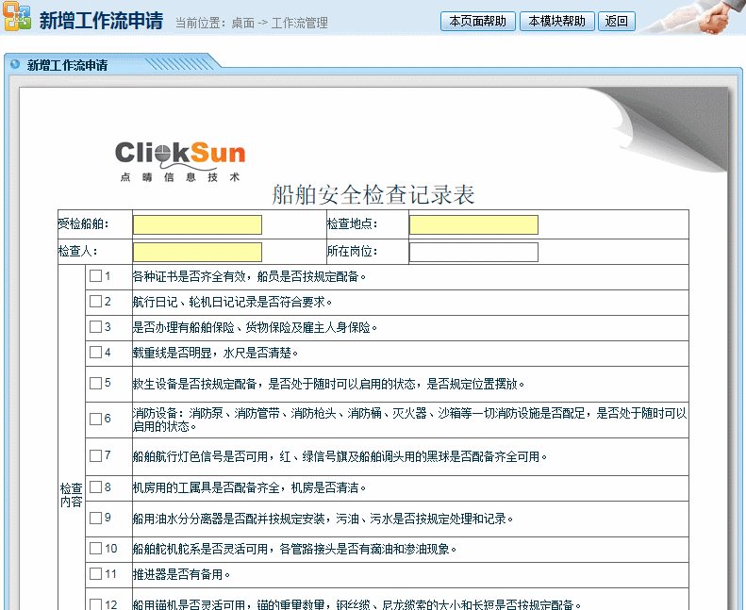Screen dimensions: 746x610
Task: Click the blue bullet icon on tab
Action: coord(14,65)
